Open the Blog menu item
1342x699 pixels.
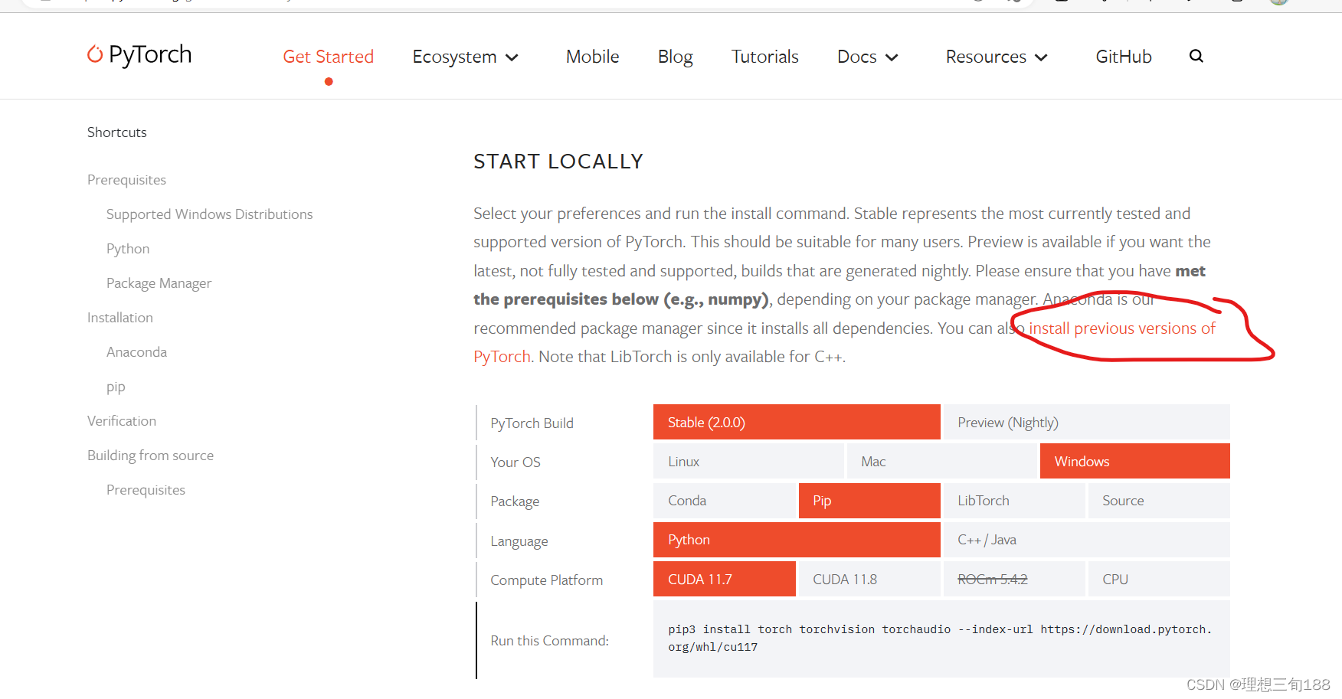pos(675,56)
